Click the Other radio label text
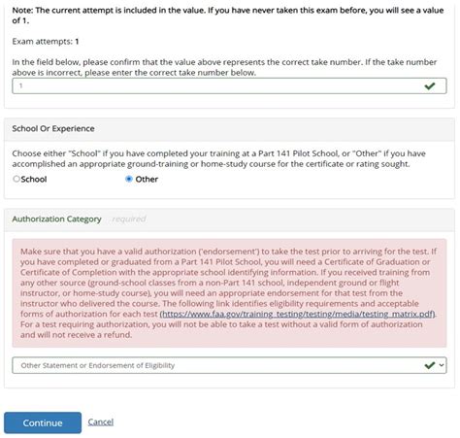 click(147, 179)
